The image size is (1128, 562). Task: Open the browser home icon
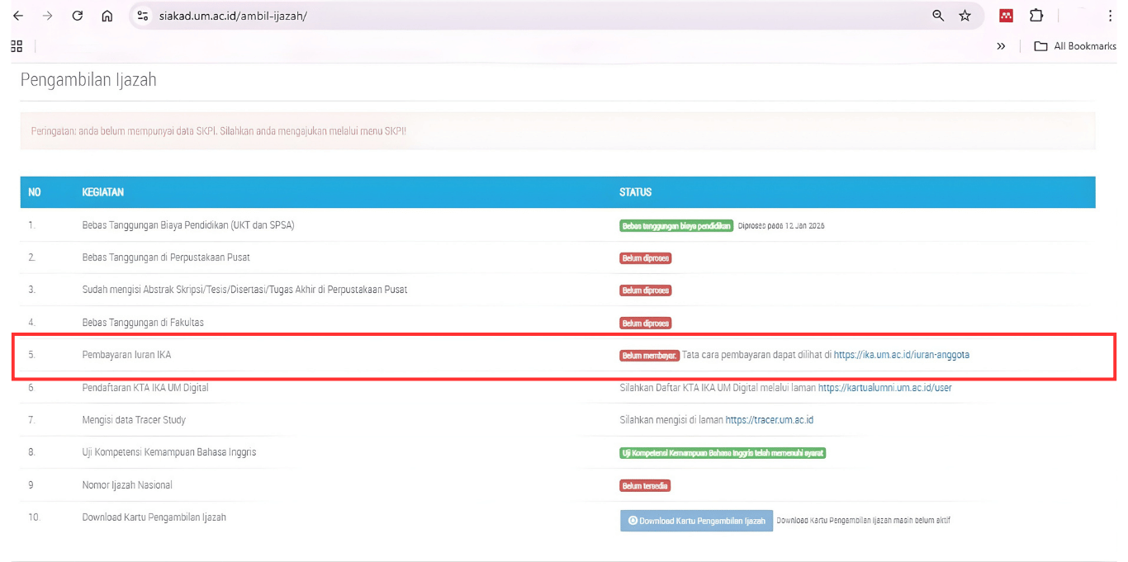[107, 16]
